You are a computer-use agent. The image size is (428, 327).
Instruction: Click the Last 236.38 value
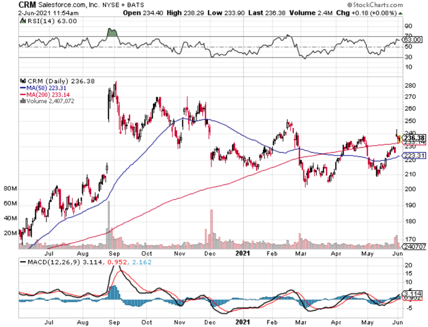click(x=267, y=13)
